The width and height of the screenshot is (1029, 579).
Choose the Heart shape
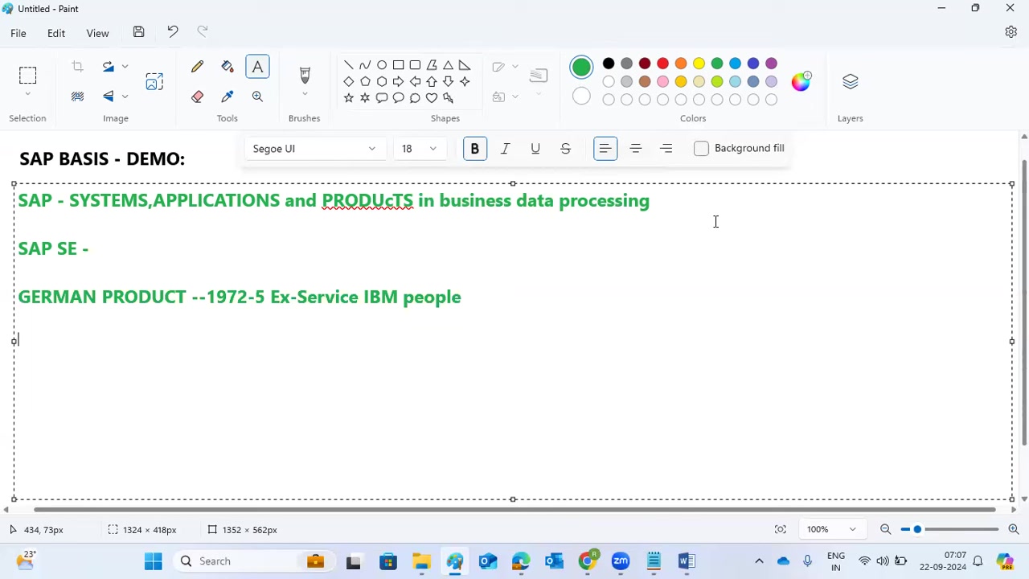pos(432,98)
